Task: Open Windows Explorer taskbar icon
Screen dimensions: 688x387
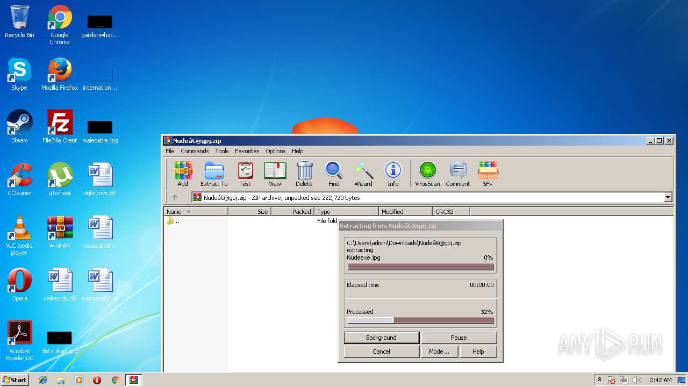Action: click(61, 380)
